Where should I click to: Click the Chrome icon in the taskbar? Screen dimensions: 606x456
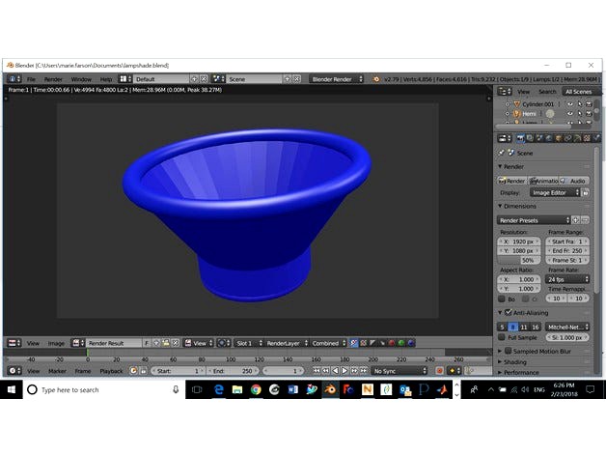pos(256,389)
